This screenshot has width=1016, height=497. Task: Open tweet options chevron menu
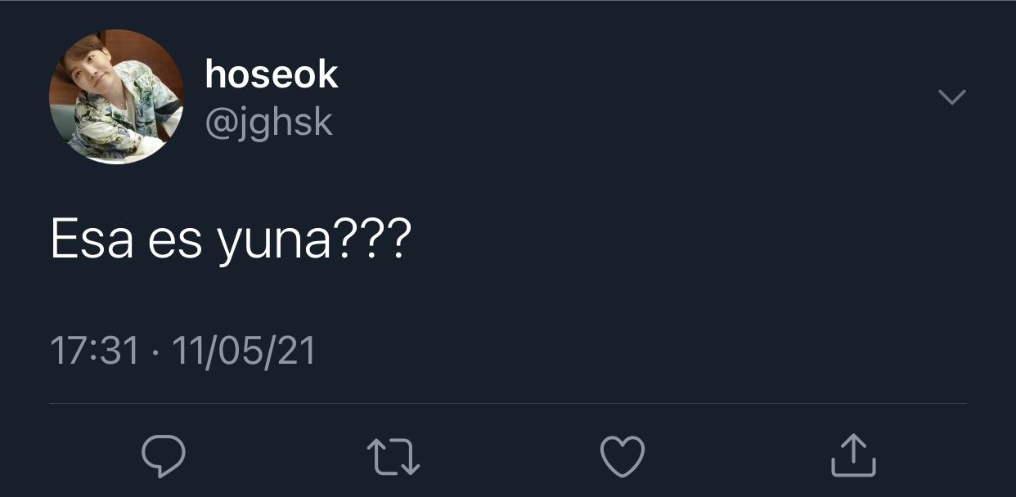coord(951,96)
